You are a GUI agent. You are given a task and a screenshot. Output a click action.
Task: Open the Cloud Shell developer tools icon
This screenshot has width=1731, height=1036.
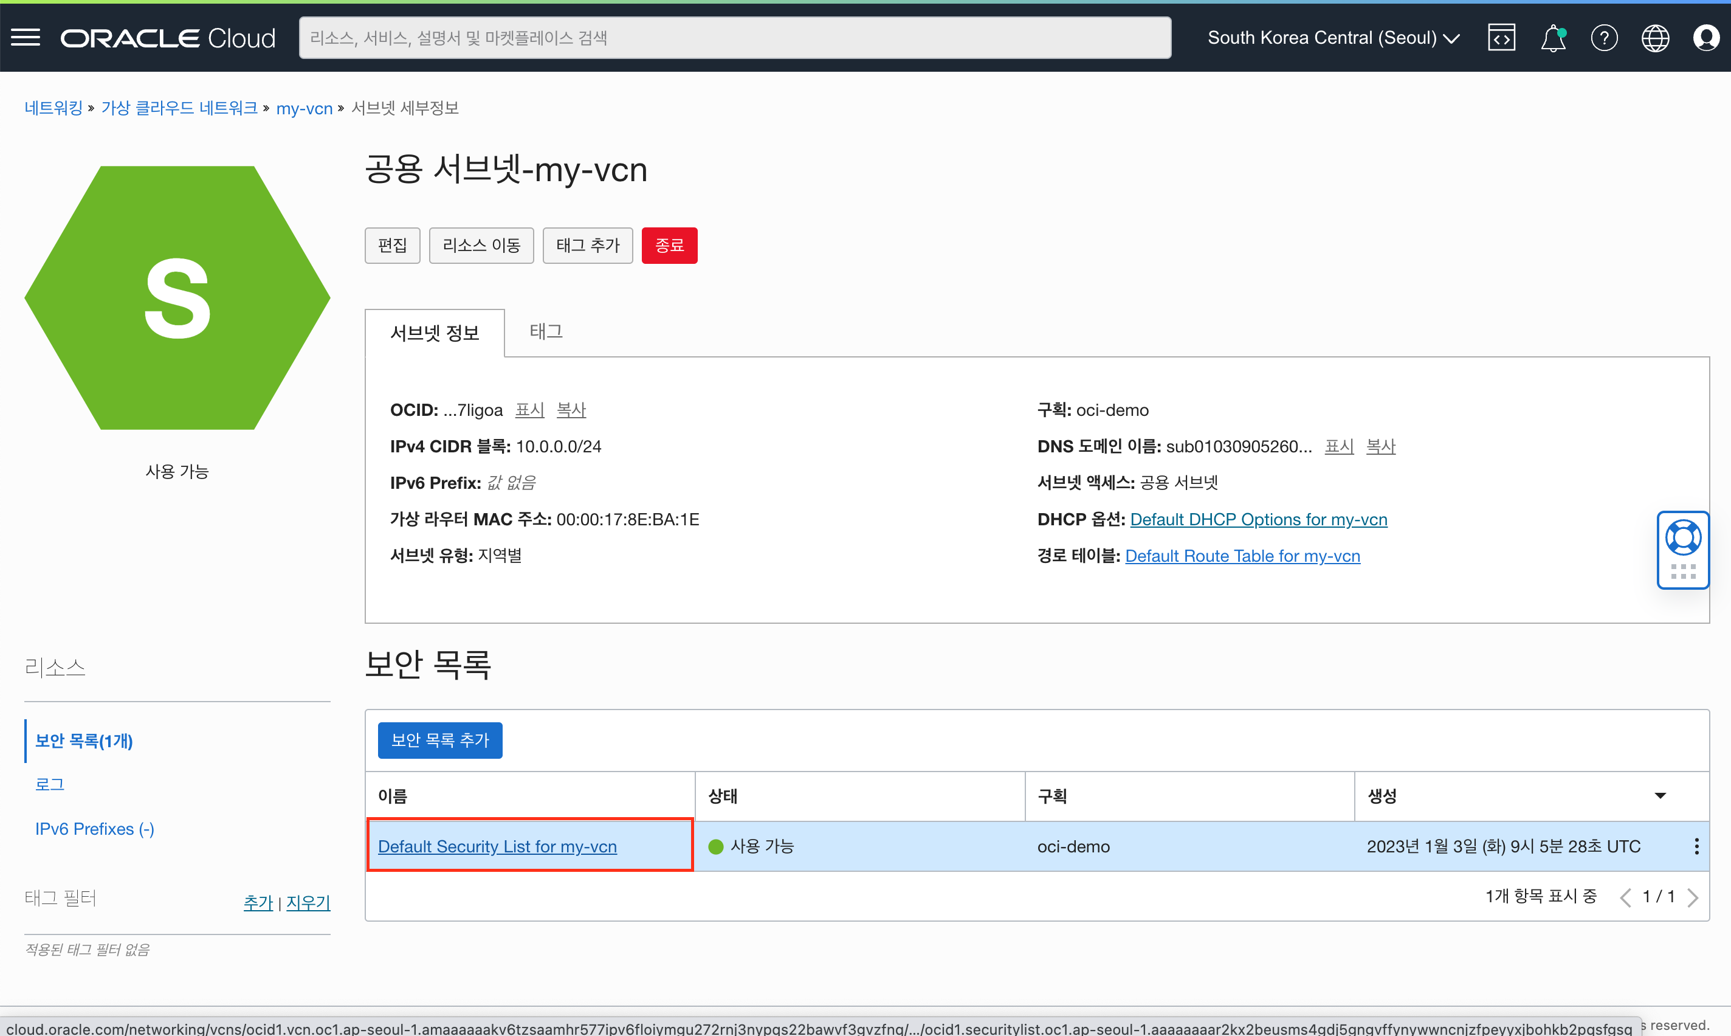(x=1501, y=38)
